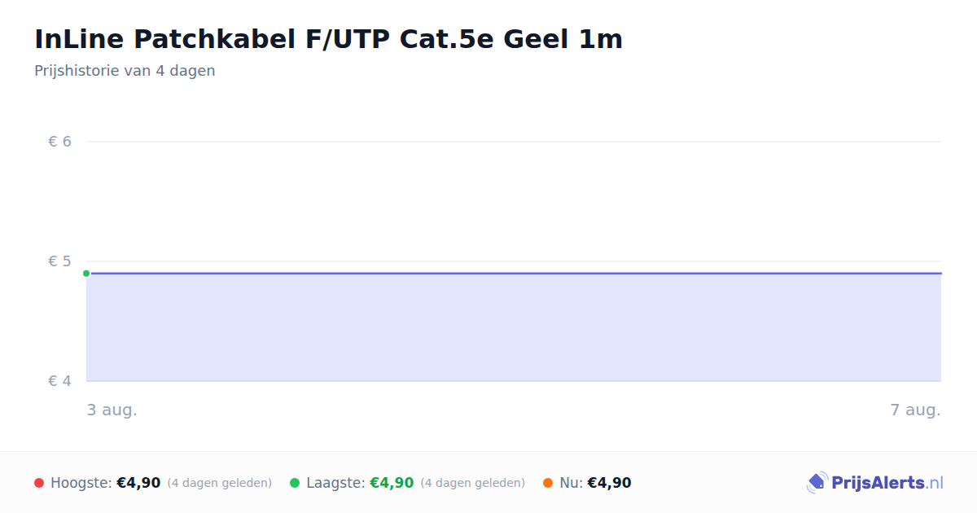
Task: Click the green Laagste price €4,90 value
Action: [392, 483]
